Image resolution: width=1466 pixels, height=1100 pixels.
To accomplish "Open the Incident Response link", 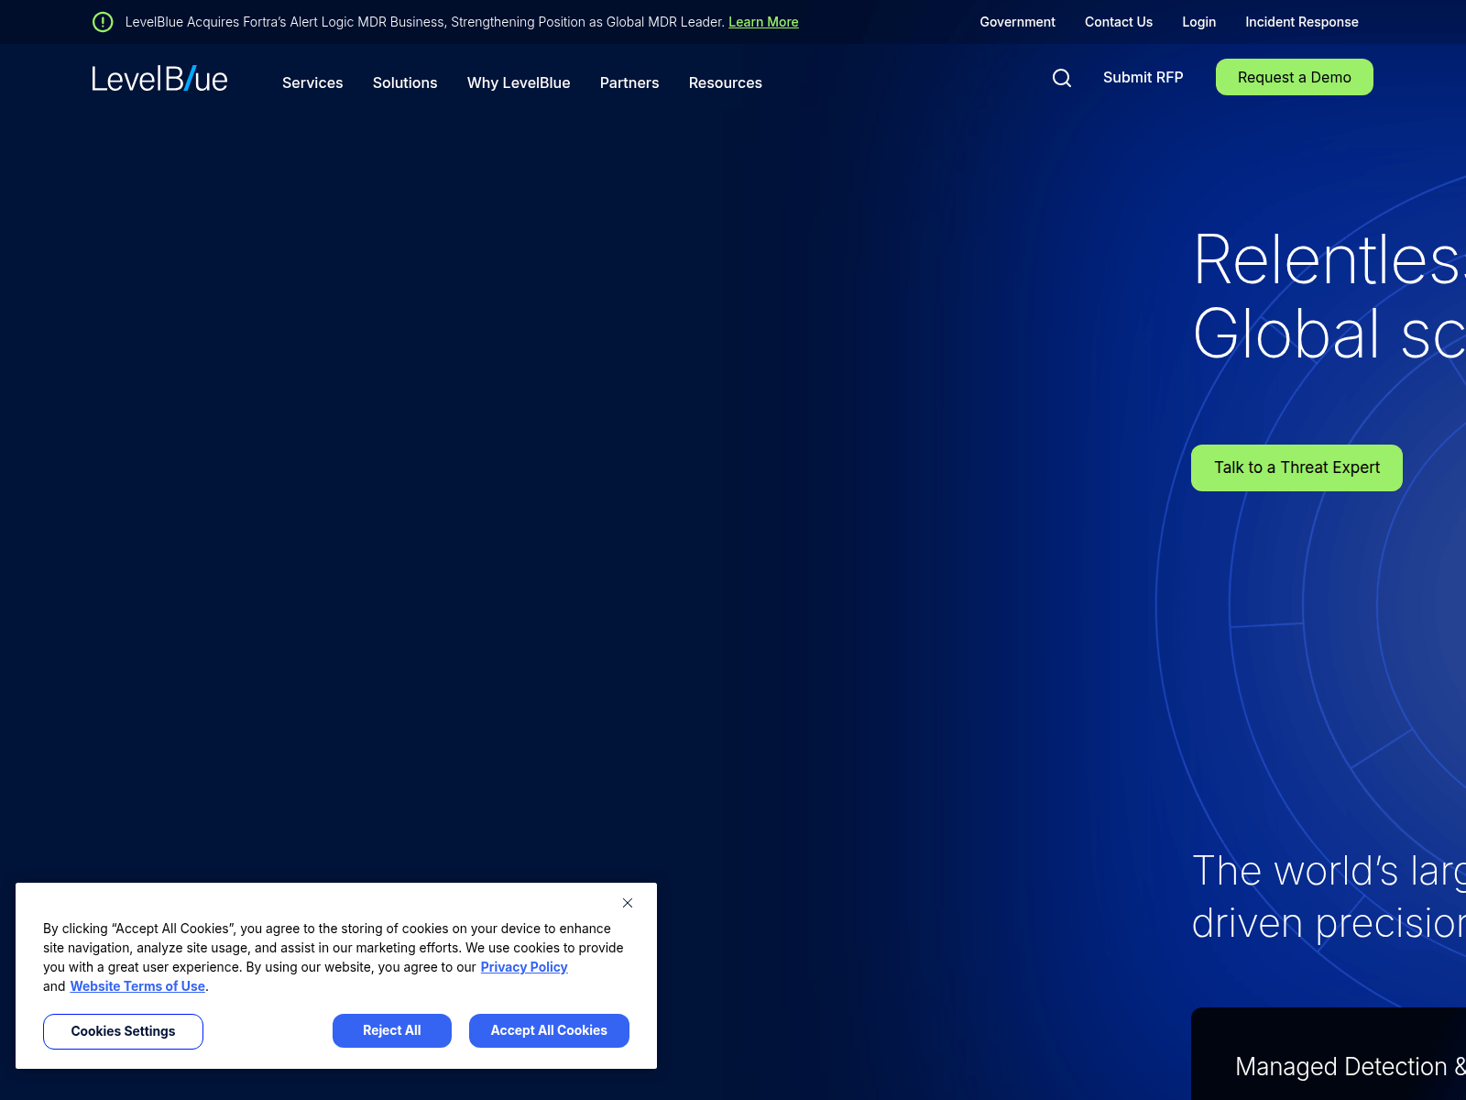I will point(1301,22).
